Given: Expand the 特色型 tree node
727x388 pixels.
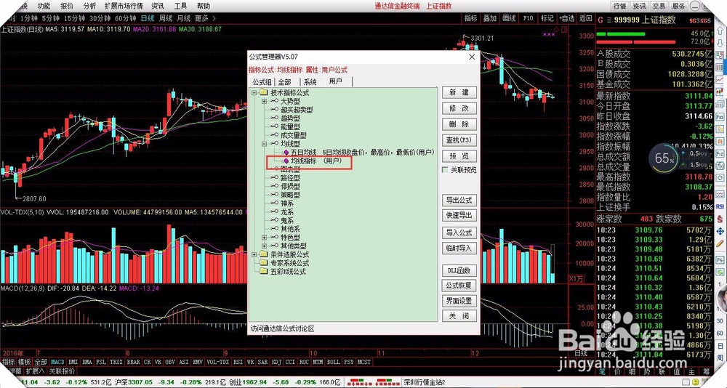Looking at the screenshot, I should click(265, 238).
